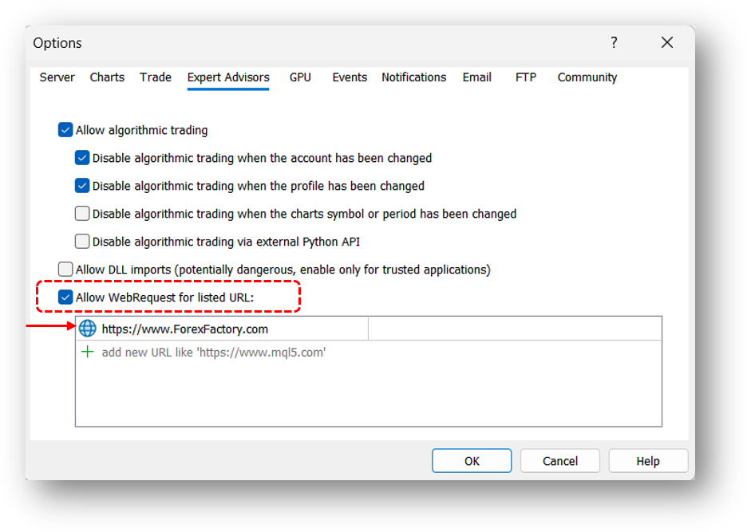The width and height of the screenshot is (747, 532).
Task: Select the Expert Advisors tab
Action: pos(228,77)
